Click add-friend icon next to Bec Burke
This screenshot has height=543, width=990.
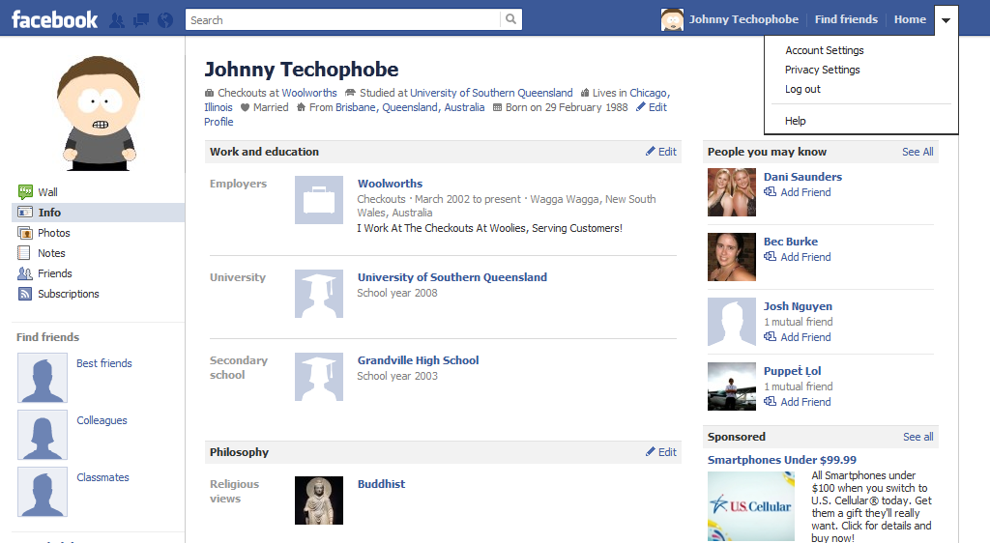coord(771,257)
